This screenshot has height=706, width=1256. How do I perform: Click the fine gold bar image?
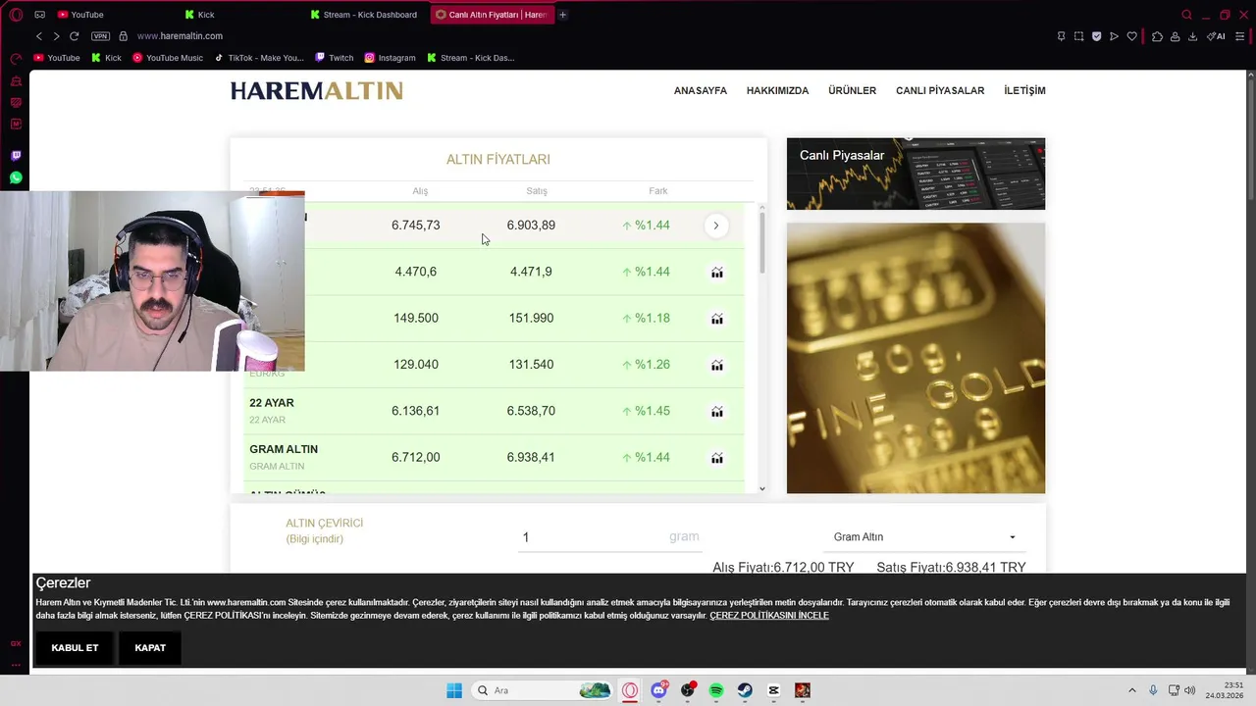click(916, 358)
